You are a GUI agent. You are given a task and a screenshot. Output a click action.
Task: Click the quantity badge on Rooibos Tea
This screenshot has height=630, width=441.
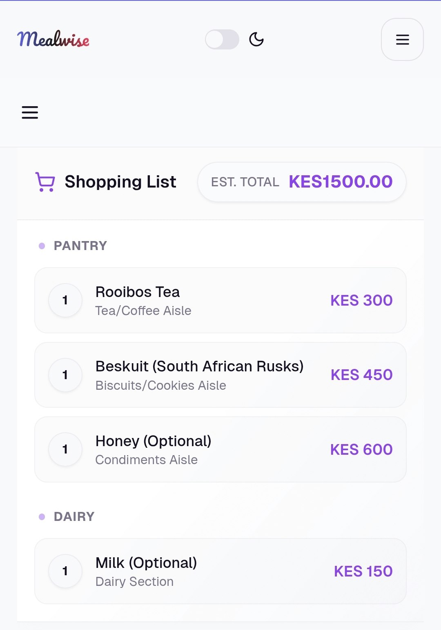pos(65,300)
